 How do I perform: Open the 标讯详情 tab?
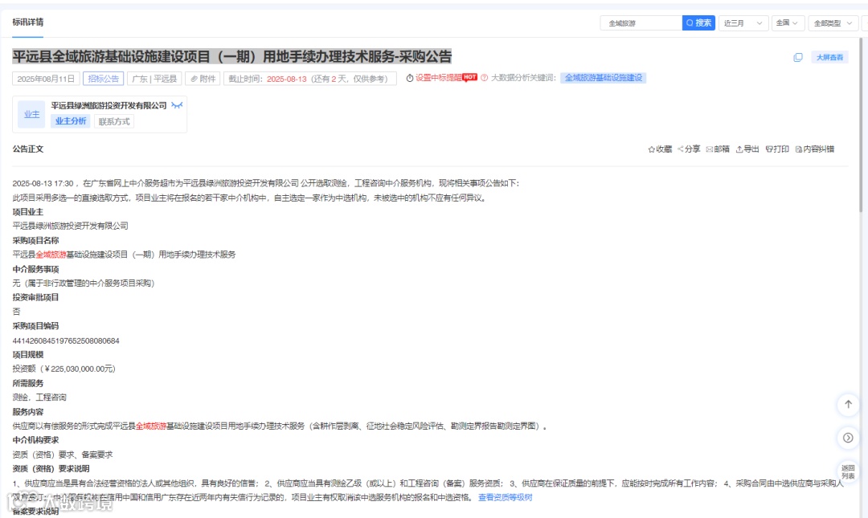click(x=27, y=22)
